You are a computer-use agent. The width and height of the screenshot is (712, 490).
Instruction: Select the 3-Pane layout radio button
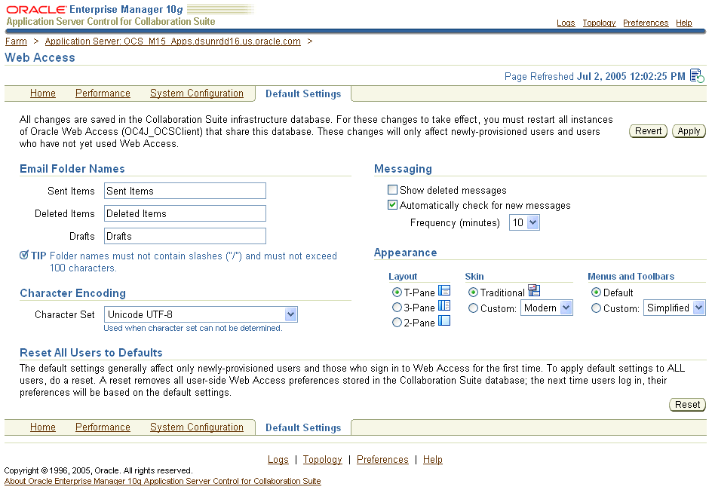(397, 308)
